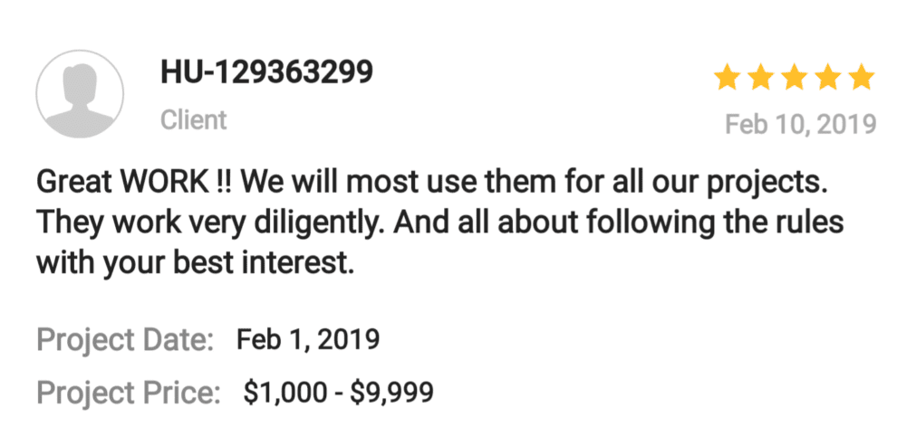Open the HU-129363299 reviewer profile name

tap(266, 74)
